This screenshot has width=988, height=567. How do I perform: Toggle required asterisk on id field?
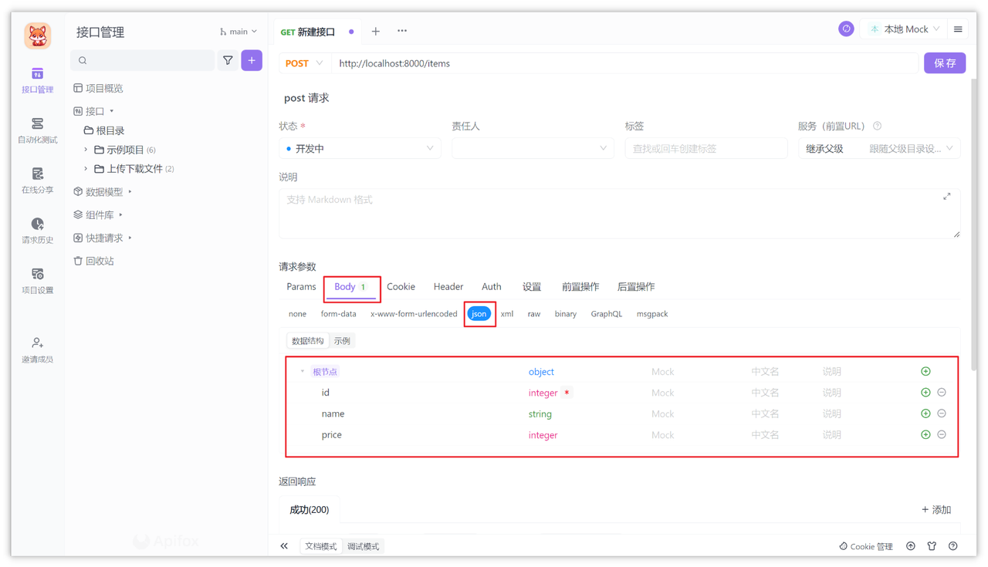[567, 393]
